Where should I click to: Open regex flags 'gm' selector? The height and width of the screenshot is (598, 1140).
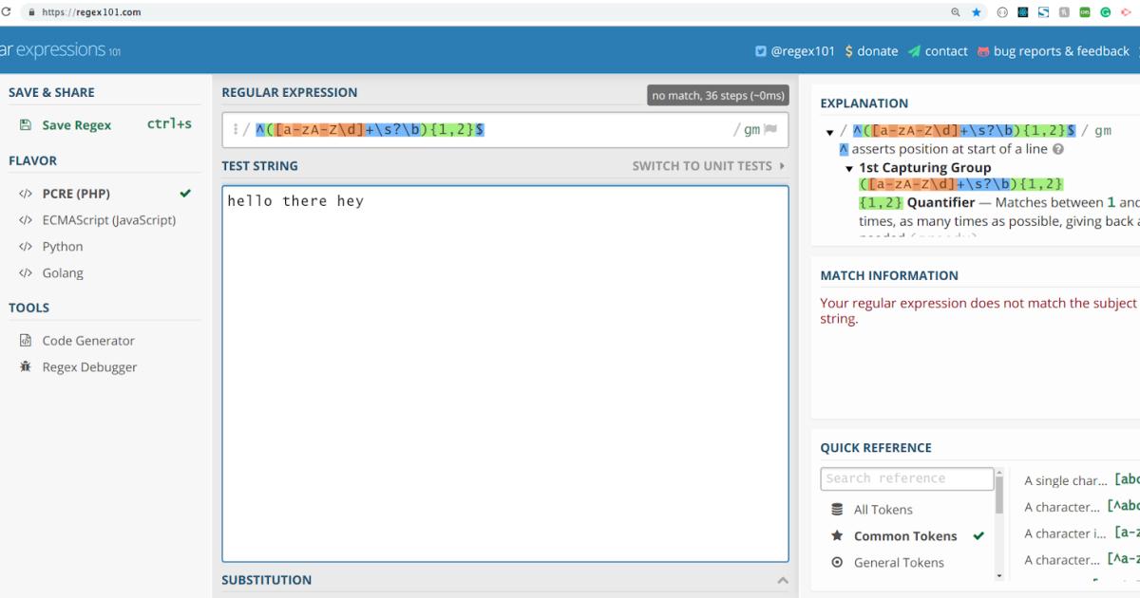click(751, 130)
